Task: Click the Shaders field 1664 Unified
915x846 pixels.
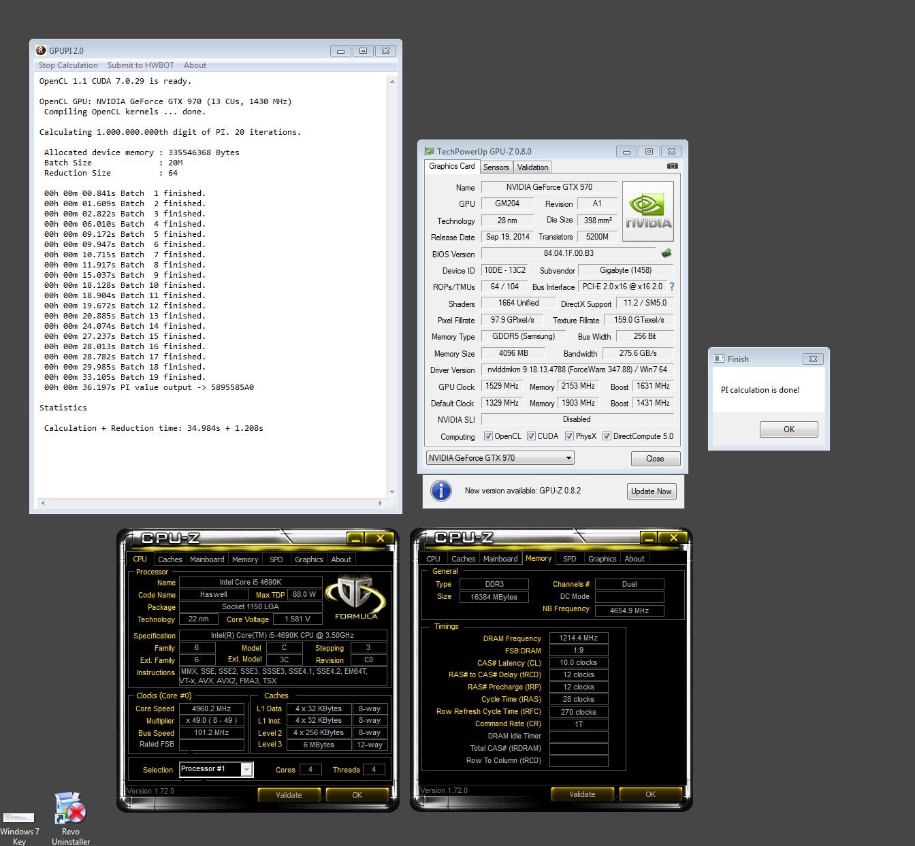Action: click(x=519, y=303)
